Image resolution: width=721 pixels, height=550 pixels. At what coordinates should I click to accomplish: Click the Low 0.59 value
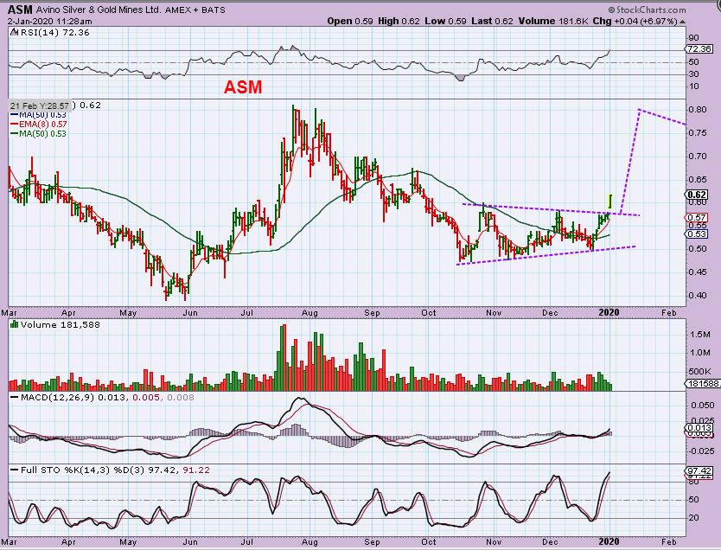tap(445, 21)
